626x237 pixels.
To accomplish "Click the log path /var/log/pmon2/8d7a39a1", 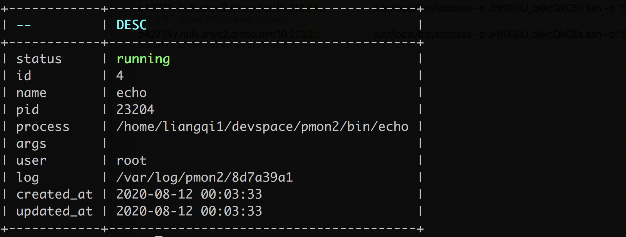I will click(x=204, y=177).
